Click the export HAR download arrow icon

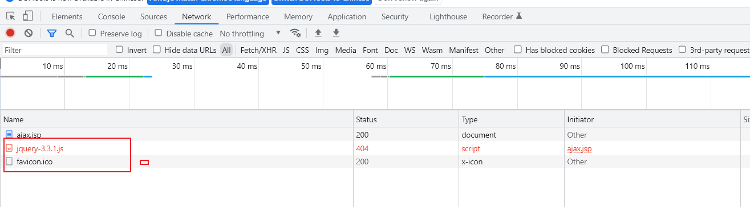pyautogui.click(x=337, y=33)
